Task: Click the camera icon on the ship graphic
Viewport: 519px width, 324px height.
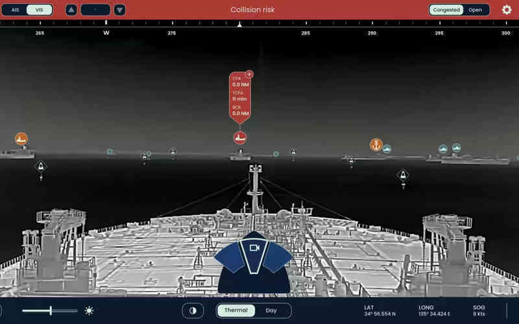Action: coord(254,248)
